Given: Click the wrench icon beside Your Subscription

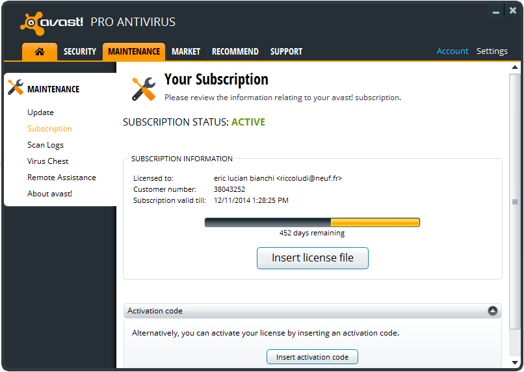Looking at the screenshot, I should (144, 89).
